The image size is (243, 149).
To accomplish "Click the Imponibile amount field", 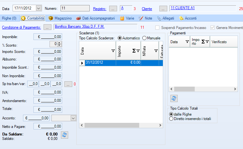I will click(x=48, y=37).
